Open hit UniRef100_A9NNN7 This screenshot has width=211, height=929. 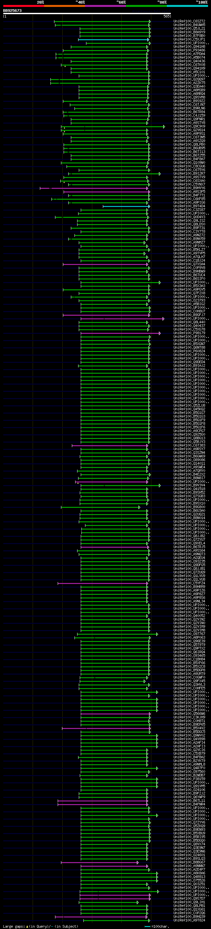[189, 865]
